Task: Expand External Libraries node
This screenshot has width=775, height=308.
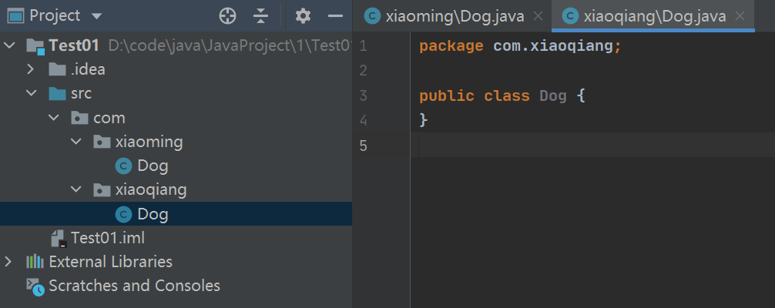Action: (9, 262)
